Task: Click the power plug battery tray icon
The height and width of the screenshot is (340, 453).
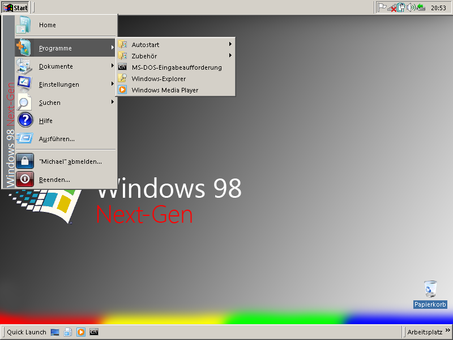Action: [x=401, y=7]
